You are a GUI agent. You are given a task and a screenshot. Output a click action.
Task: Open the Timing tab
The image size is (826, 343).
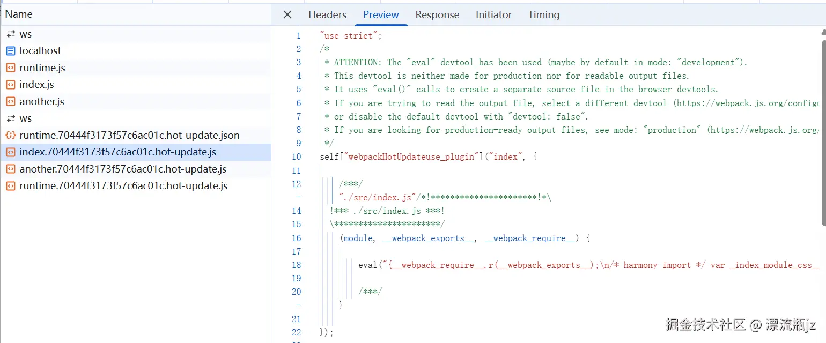tap(543, 14)
